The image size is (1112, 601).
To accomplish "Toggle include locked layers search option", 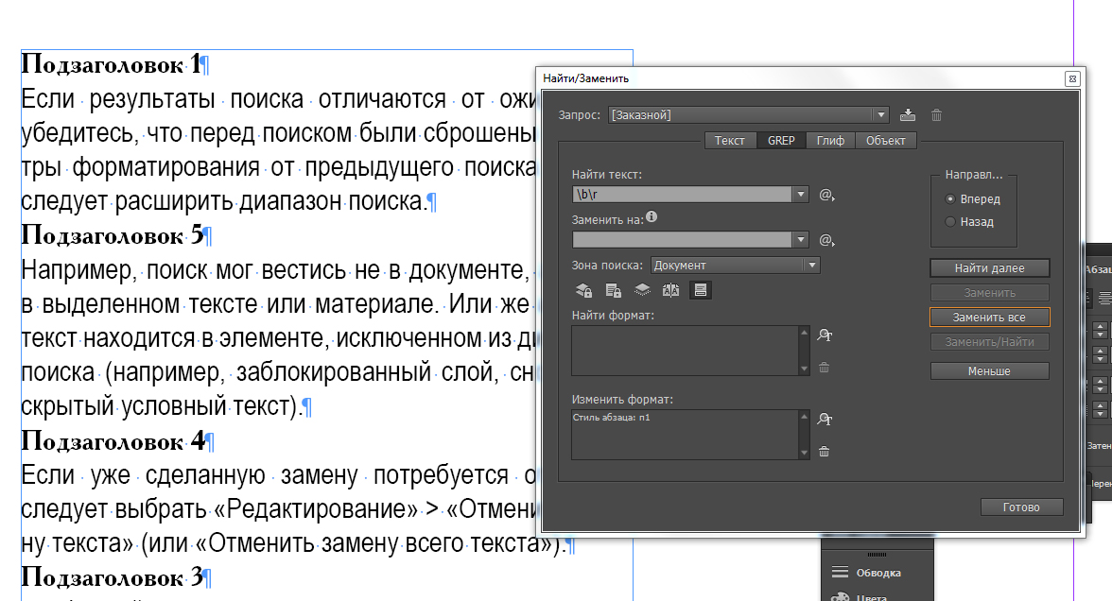I will tap(583, 290).
